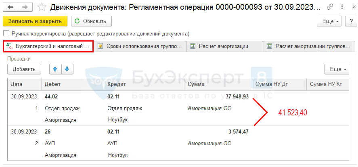Open Расчет амортизации tab

(x=224, y=46)
